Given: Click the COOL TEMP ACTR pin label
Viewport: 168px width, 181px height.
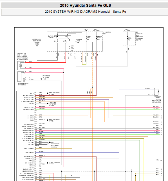Looking at the screenshot, I should [28, 124].
